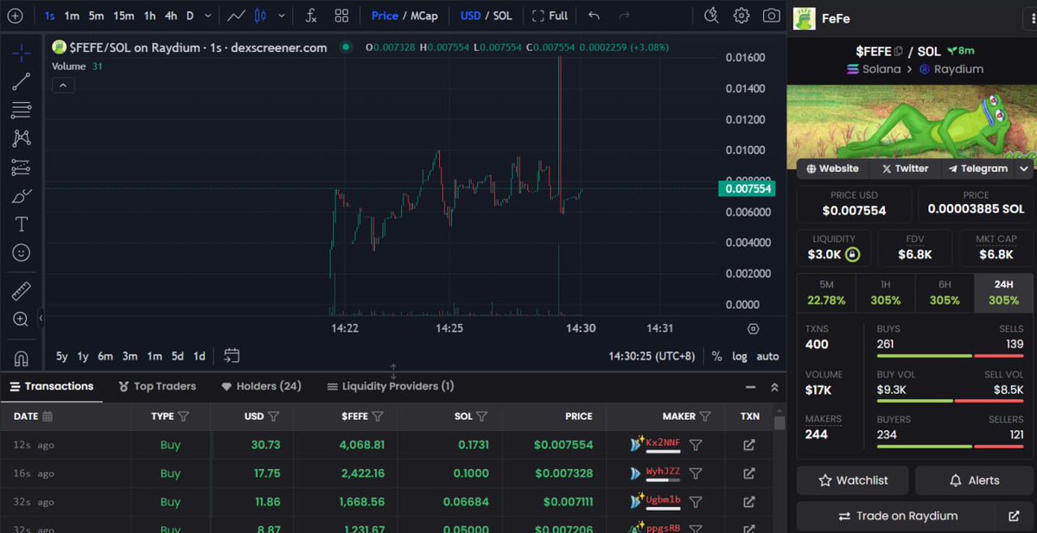Select the 6H stats period tab
1037x533 pixels.
[945, 293]
